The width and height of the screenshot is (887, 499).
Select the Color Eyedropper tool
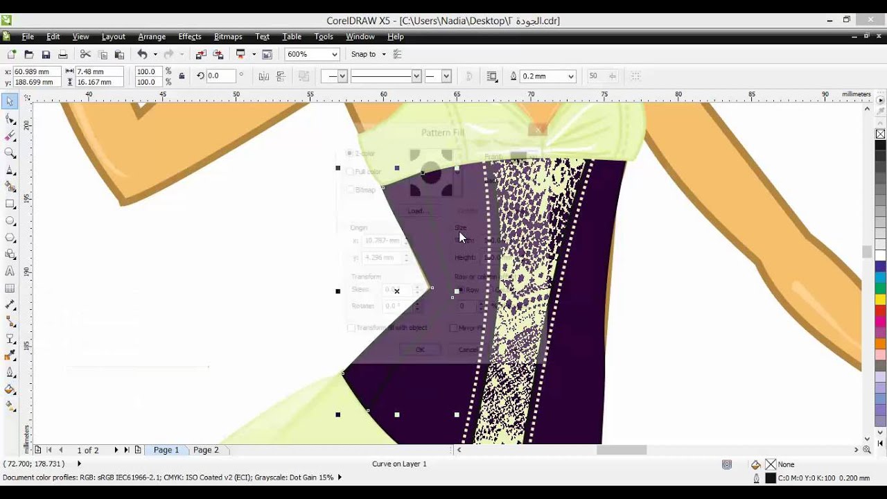pos(10,356)
